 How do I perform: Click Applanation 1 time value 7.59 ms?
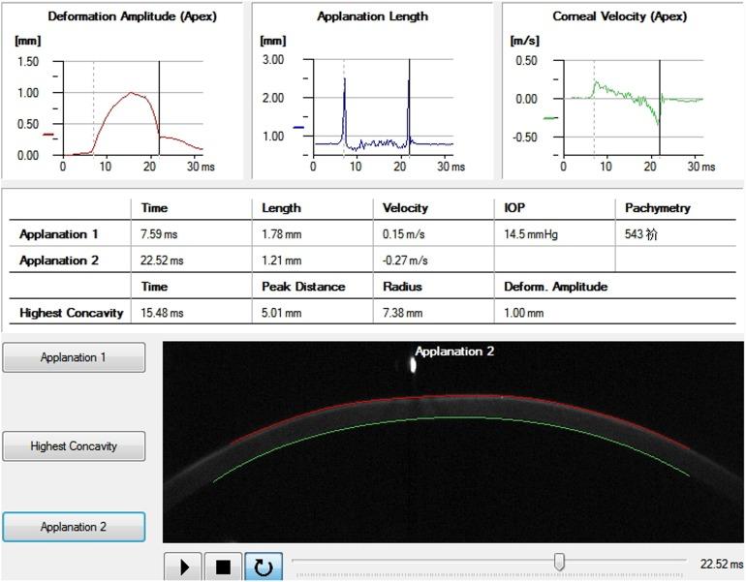[162, 234]
